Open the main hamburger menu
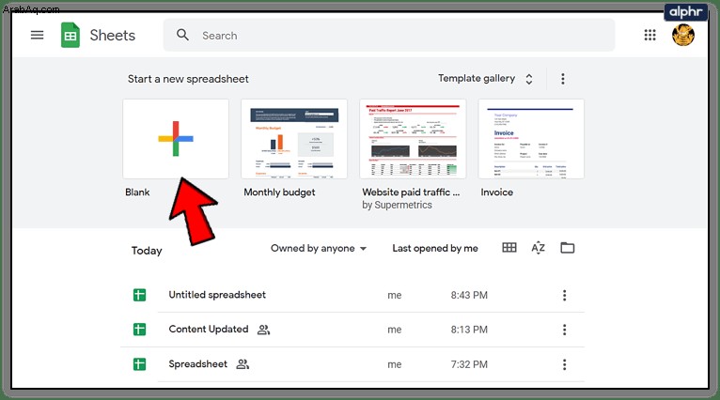Viewport: 720px width, 400px height. point(38,36)
